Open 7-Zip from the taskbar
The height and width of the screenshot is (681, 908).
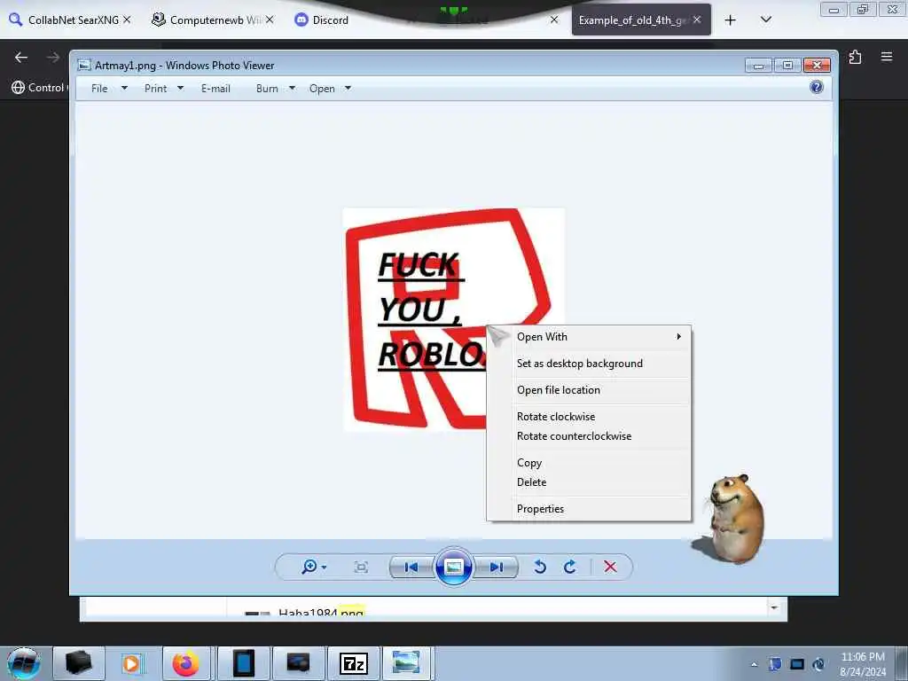(353, 663)
